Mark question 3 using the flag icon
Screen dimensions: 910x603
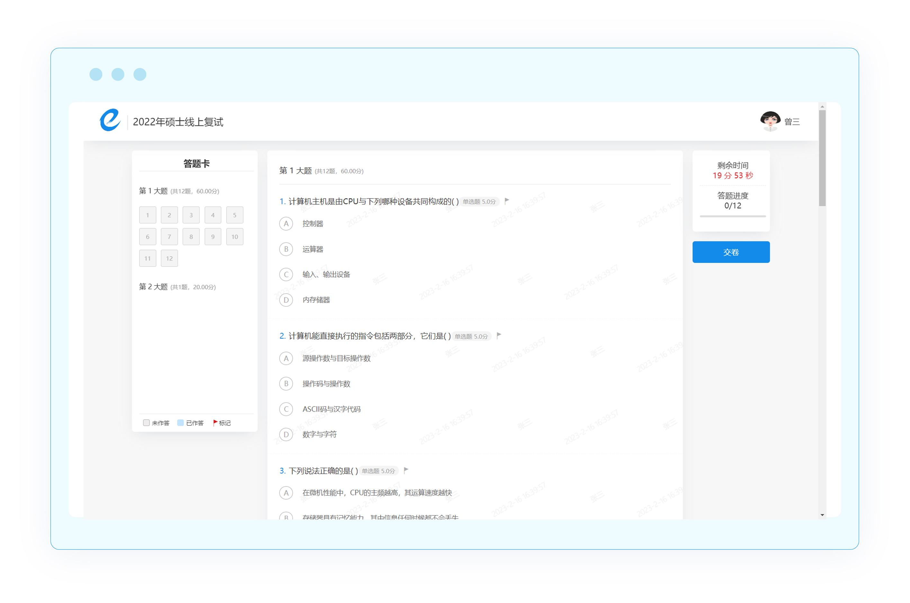pyautogui.click(x=406, y=470)
